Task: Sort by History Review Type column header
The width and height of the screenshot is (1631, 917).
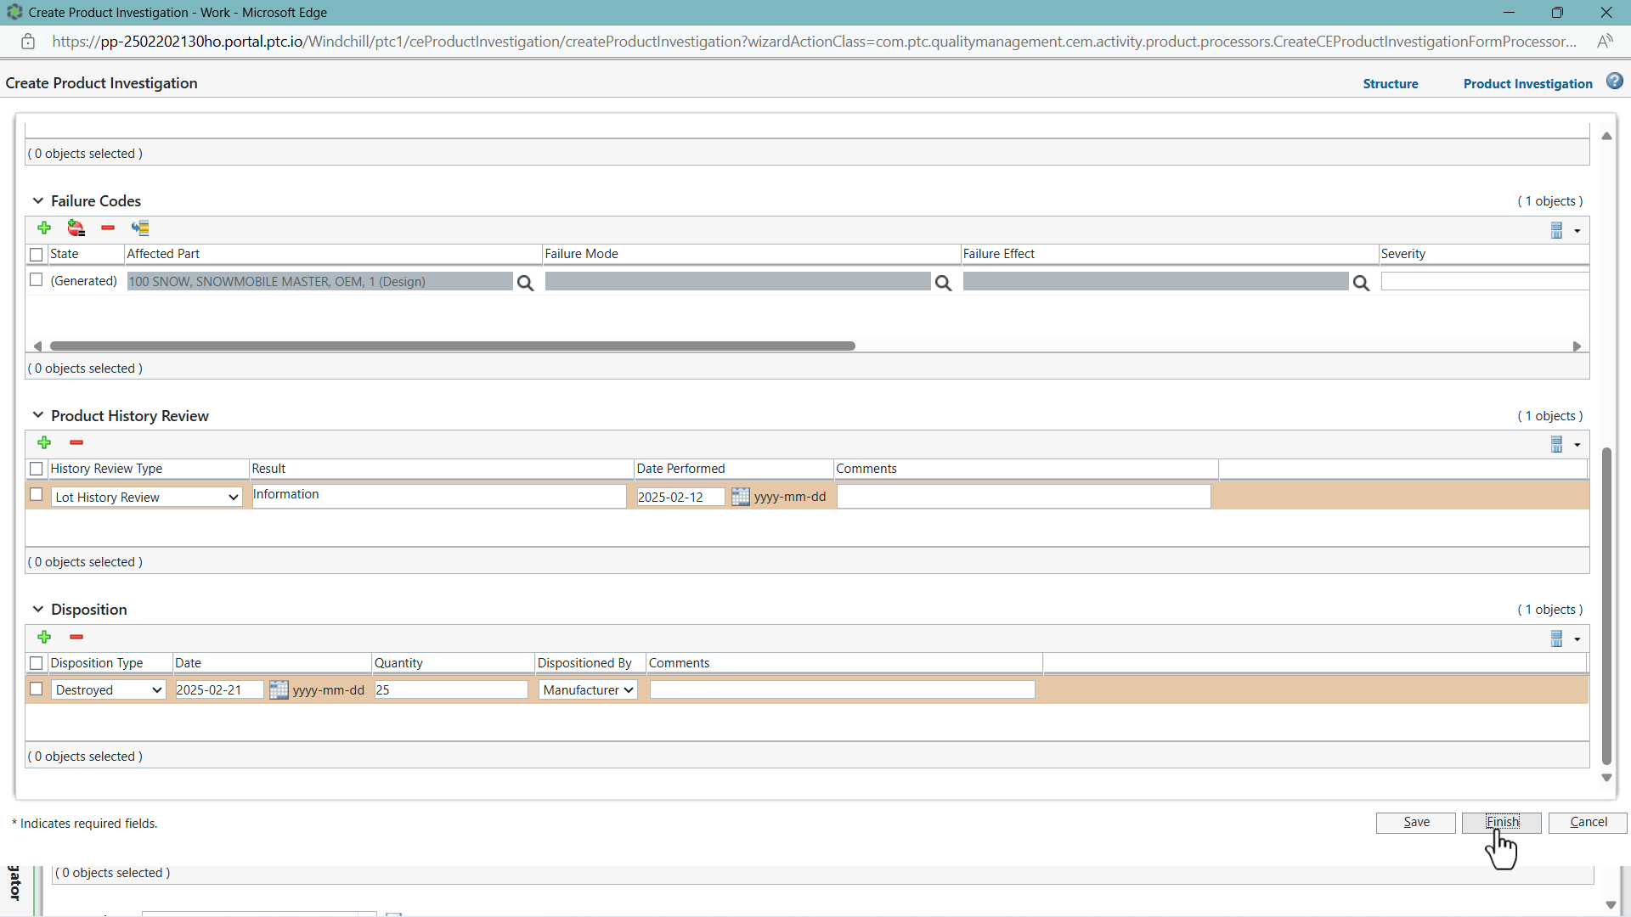Action: point(149,469)
